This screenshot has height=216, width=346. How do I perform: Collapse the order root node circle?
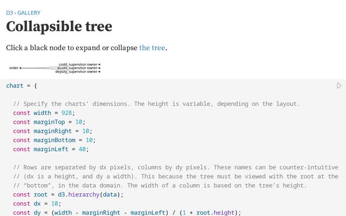pos(21,68)
